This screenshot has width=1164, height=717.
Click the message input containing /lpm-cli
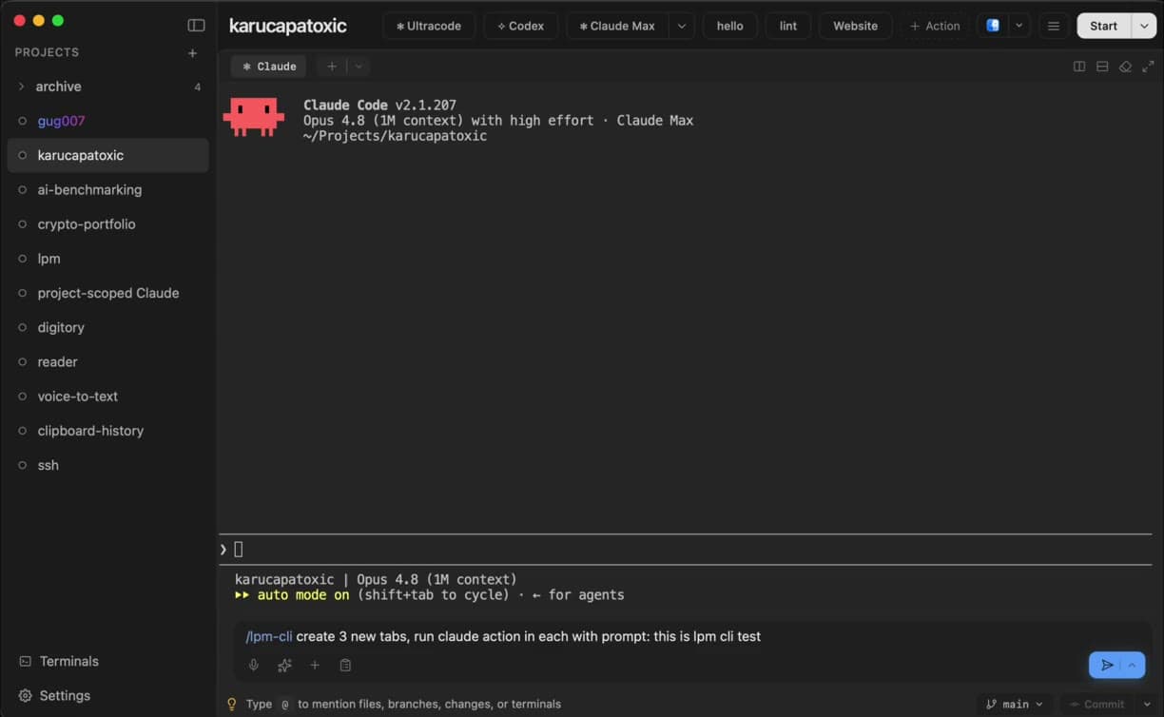(x=692, y=636)
